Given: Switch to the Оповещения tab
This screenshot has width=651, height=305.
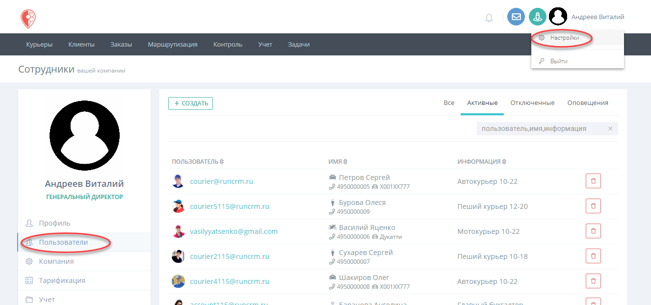Looking at the screenshot, I should [588, 103].
